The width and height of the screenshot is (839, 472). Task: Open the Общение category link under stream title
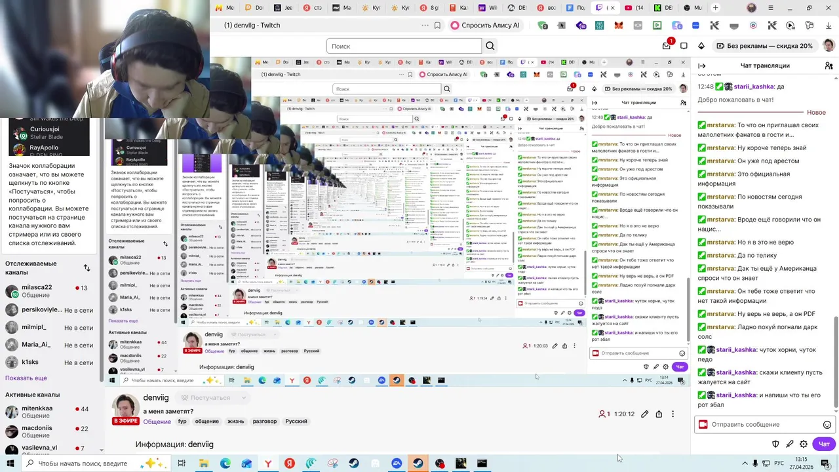(x=157, y=422)
